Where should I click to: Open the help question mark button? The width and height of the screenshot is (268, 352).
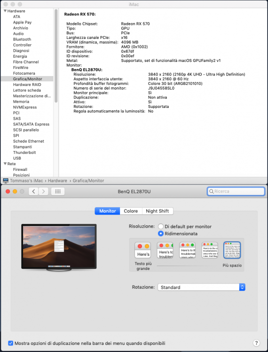coord(256,343)
